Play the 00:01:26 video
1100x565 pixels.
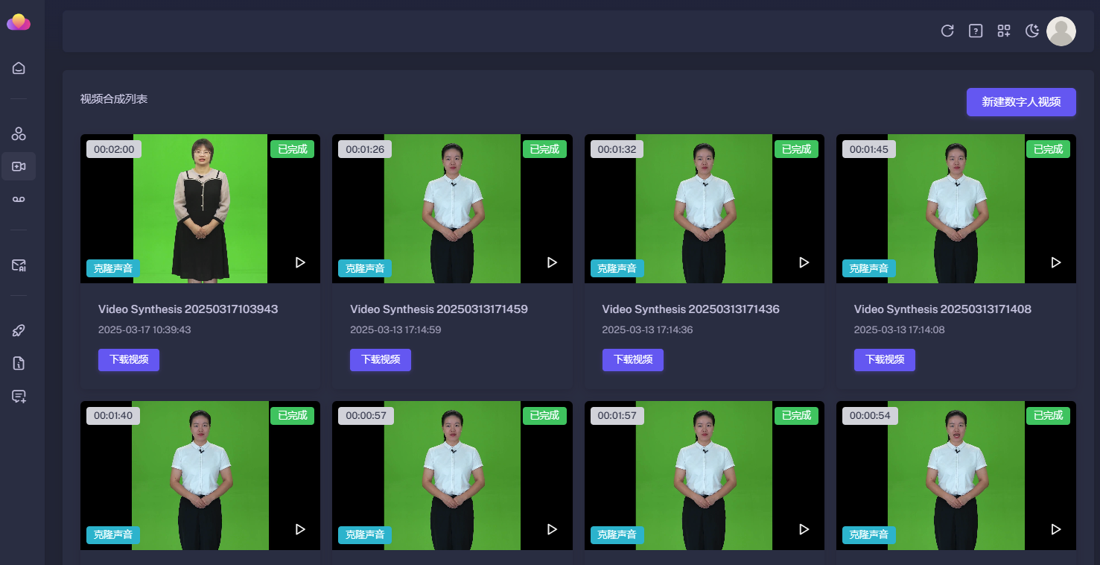tap(552, 262)
